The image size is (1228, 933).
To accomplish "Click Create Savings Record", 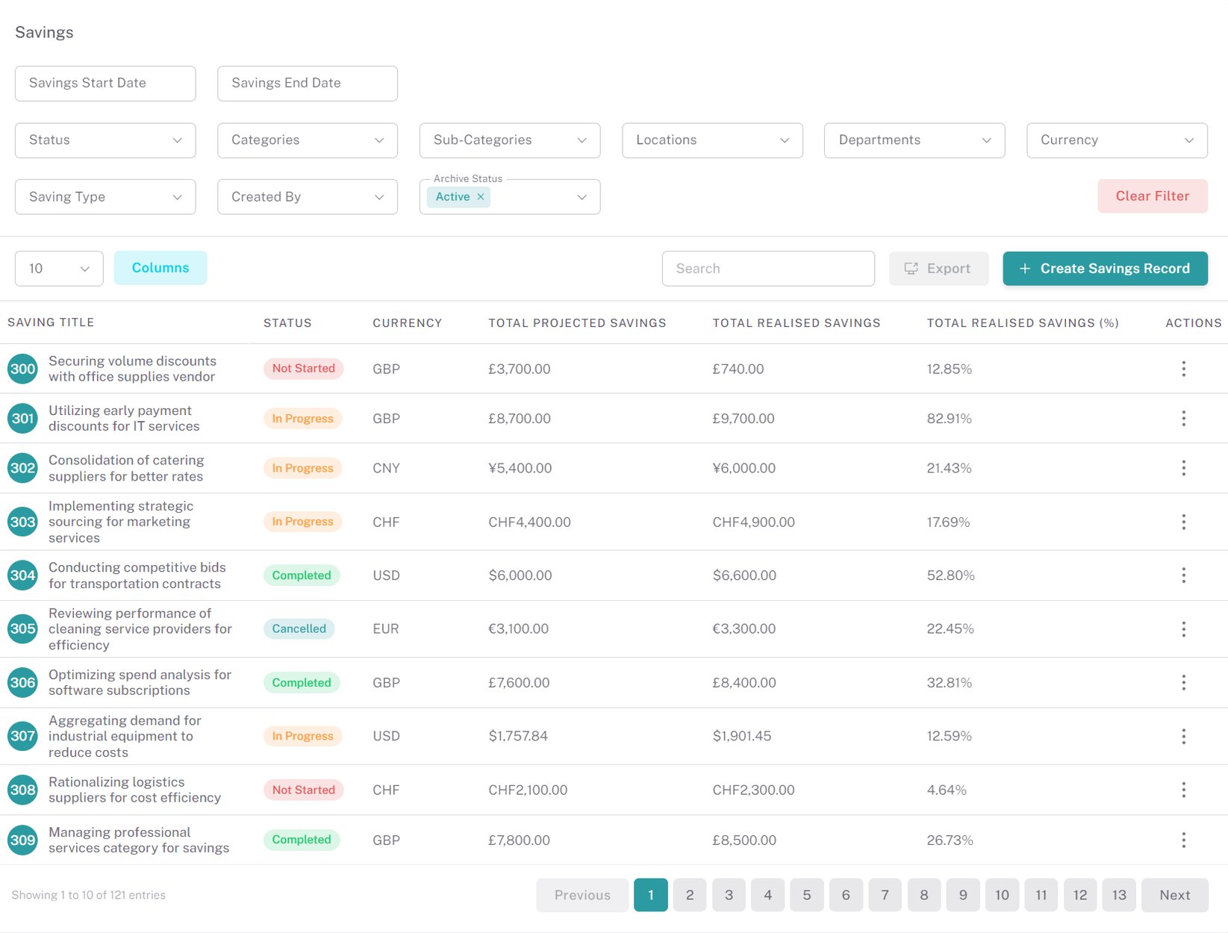I will (x=1105, y=269).
